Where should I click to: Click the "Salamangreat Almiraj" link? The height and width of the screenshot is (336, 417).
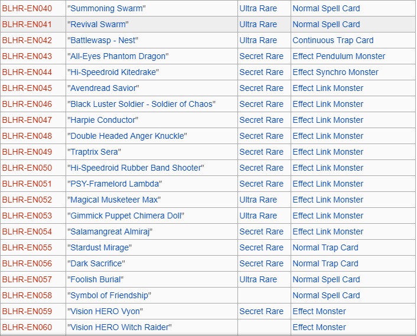(110, 232)
